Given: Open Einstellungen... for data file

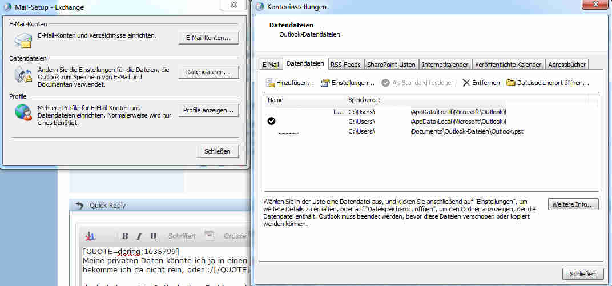Looking at the screenshot, I should pyautogui.click(x=347, y=83).
